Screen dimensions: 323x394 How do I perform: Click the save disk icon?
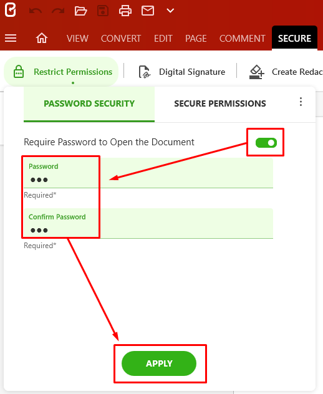[103, 11]
